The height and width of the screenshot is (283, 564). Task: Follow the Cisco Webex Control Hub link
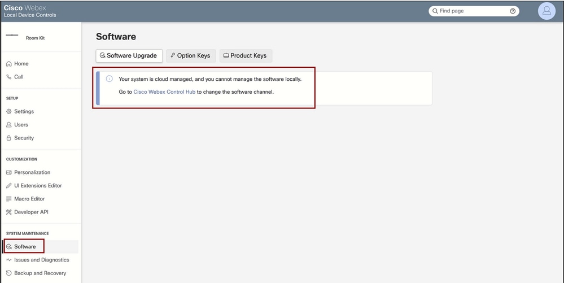(x=164, y=92)
